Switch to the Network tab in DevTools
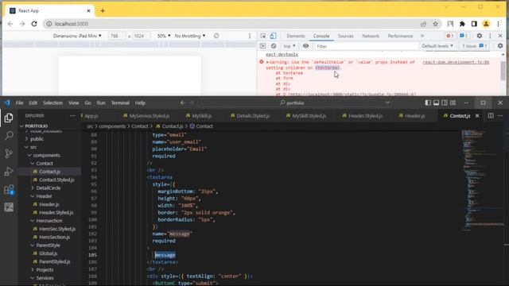 coord(371,36)
